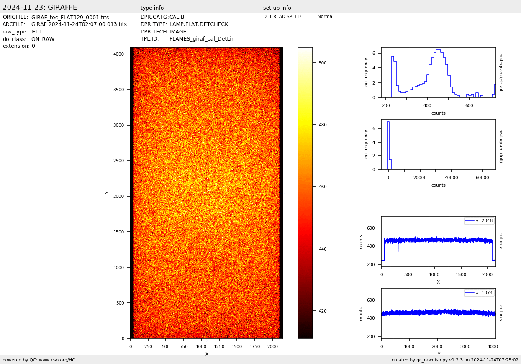Select the FLAMES_giraf_cal_DetLin template ID

(x=202, y=39)
